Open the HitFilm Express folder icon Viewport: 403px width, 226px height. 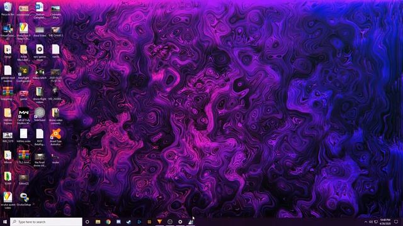8,116
